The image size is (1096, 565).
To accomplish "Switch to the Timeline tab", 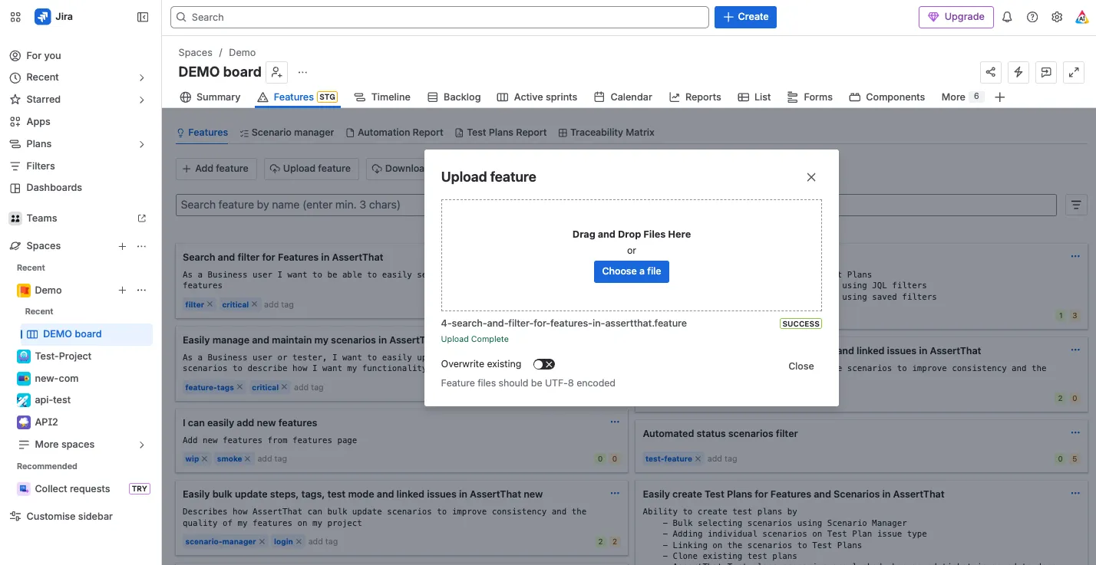I will point(382,97).
